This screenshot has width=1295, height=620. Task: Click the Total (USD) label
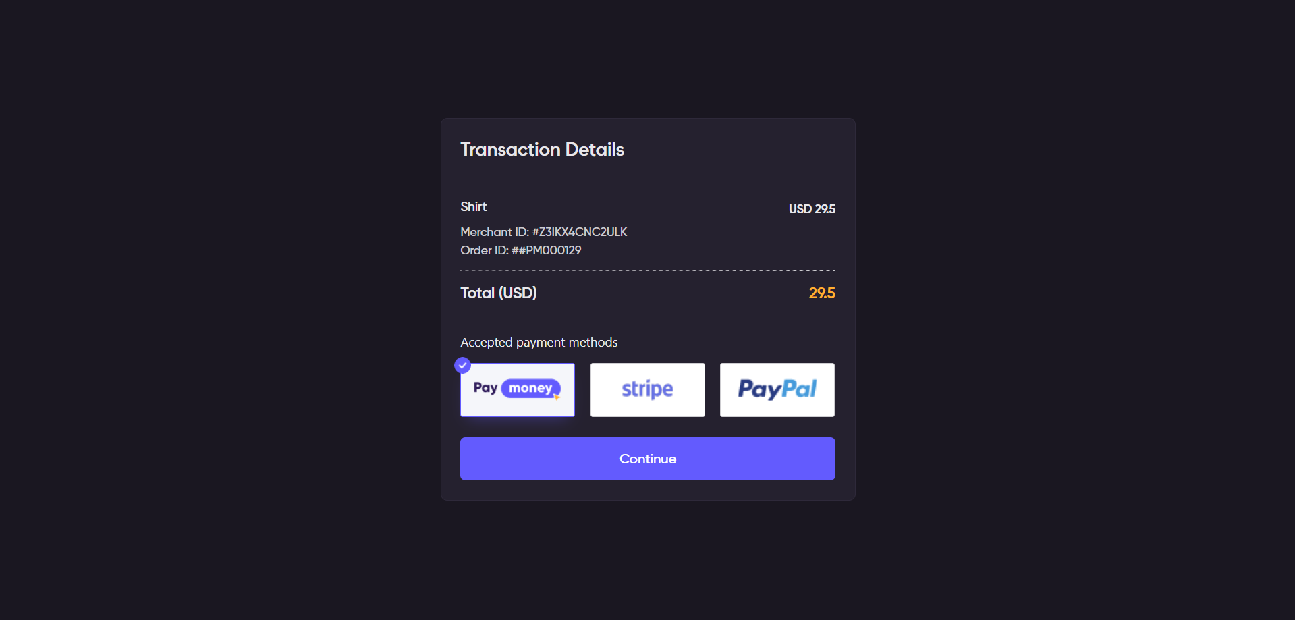pos(499,293)
